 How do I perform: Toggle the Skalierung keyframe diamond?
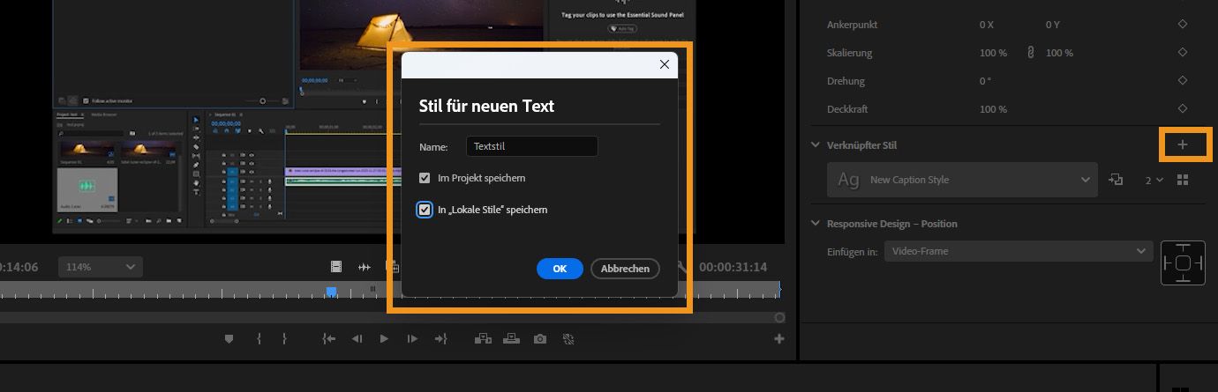pyautogui.click(x=1183, y=53)
